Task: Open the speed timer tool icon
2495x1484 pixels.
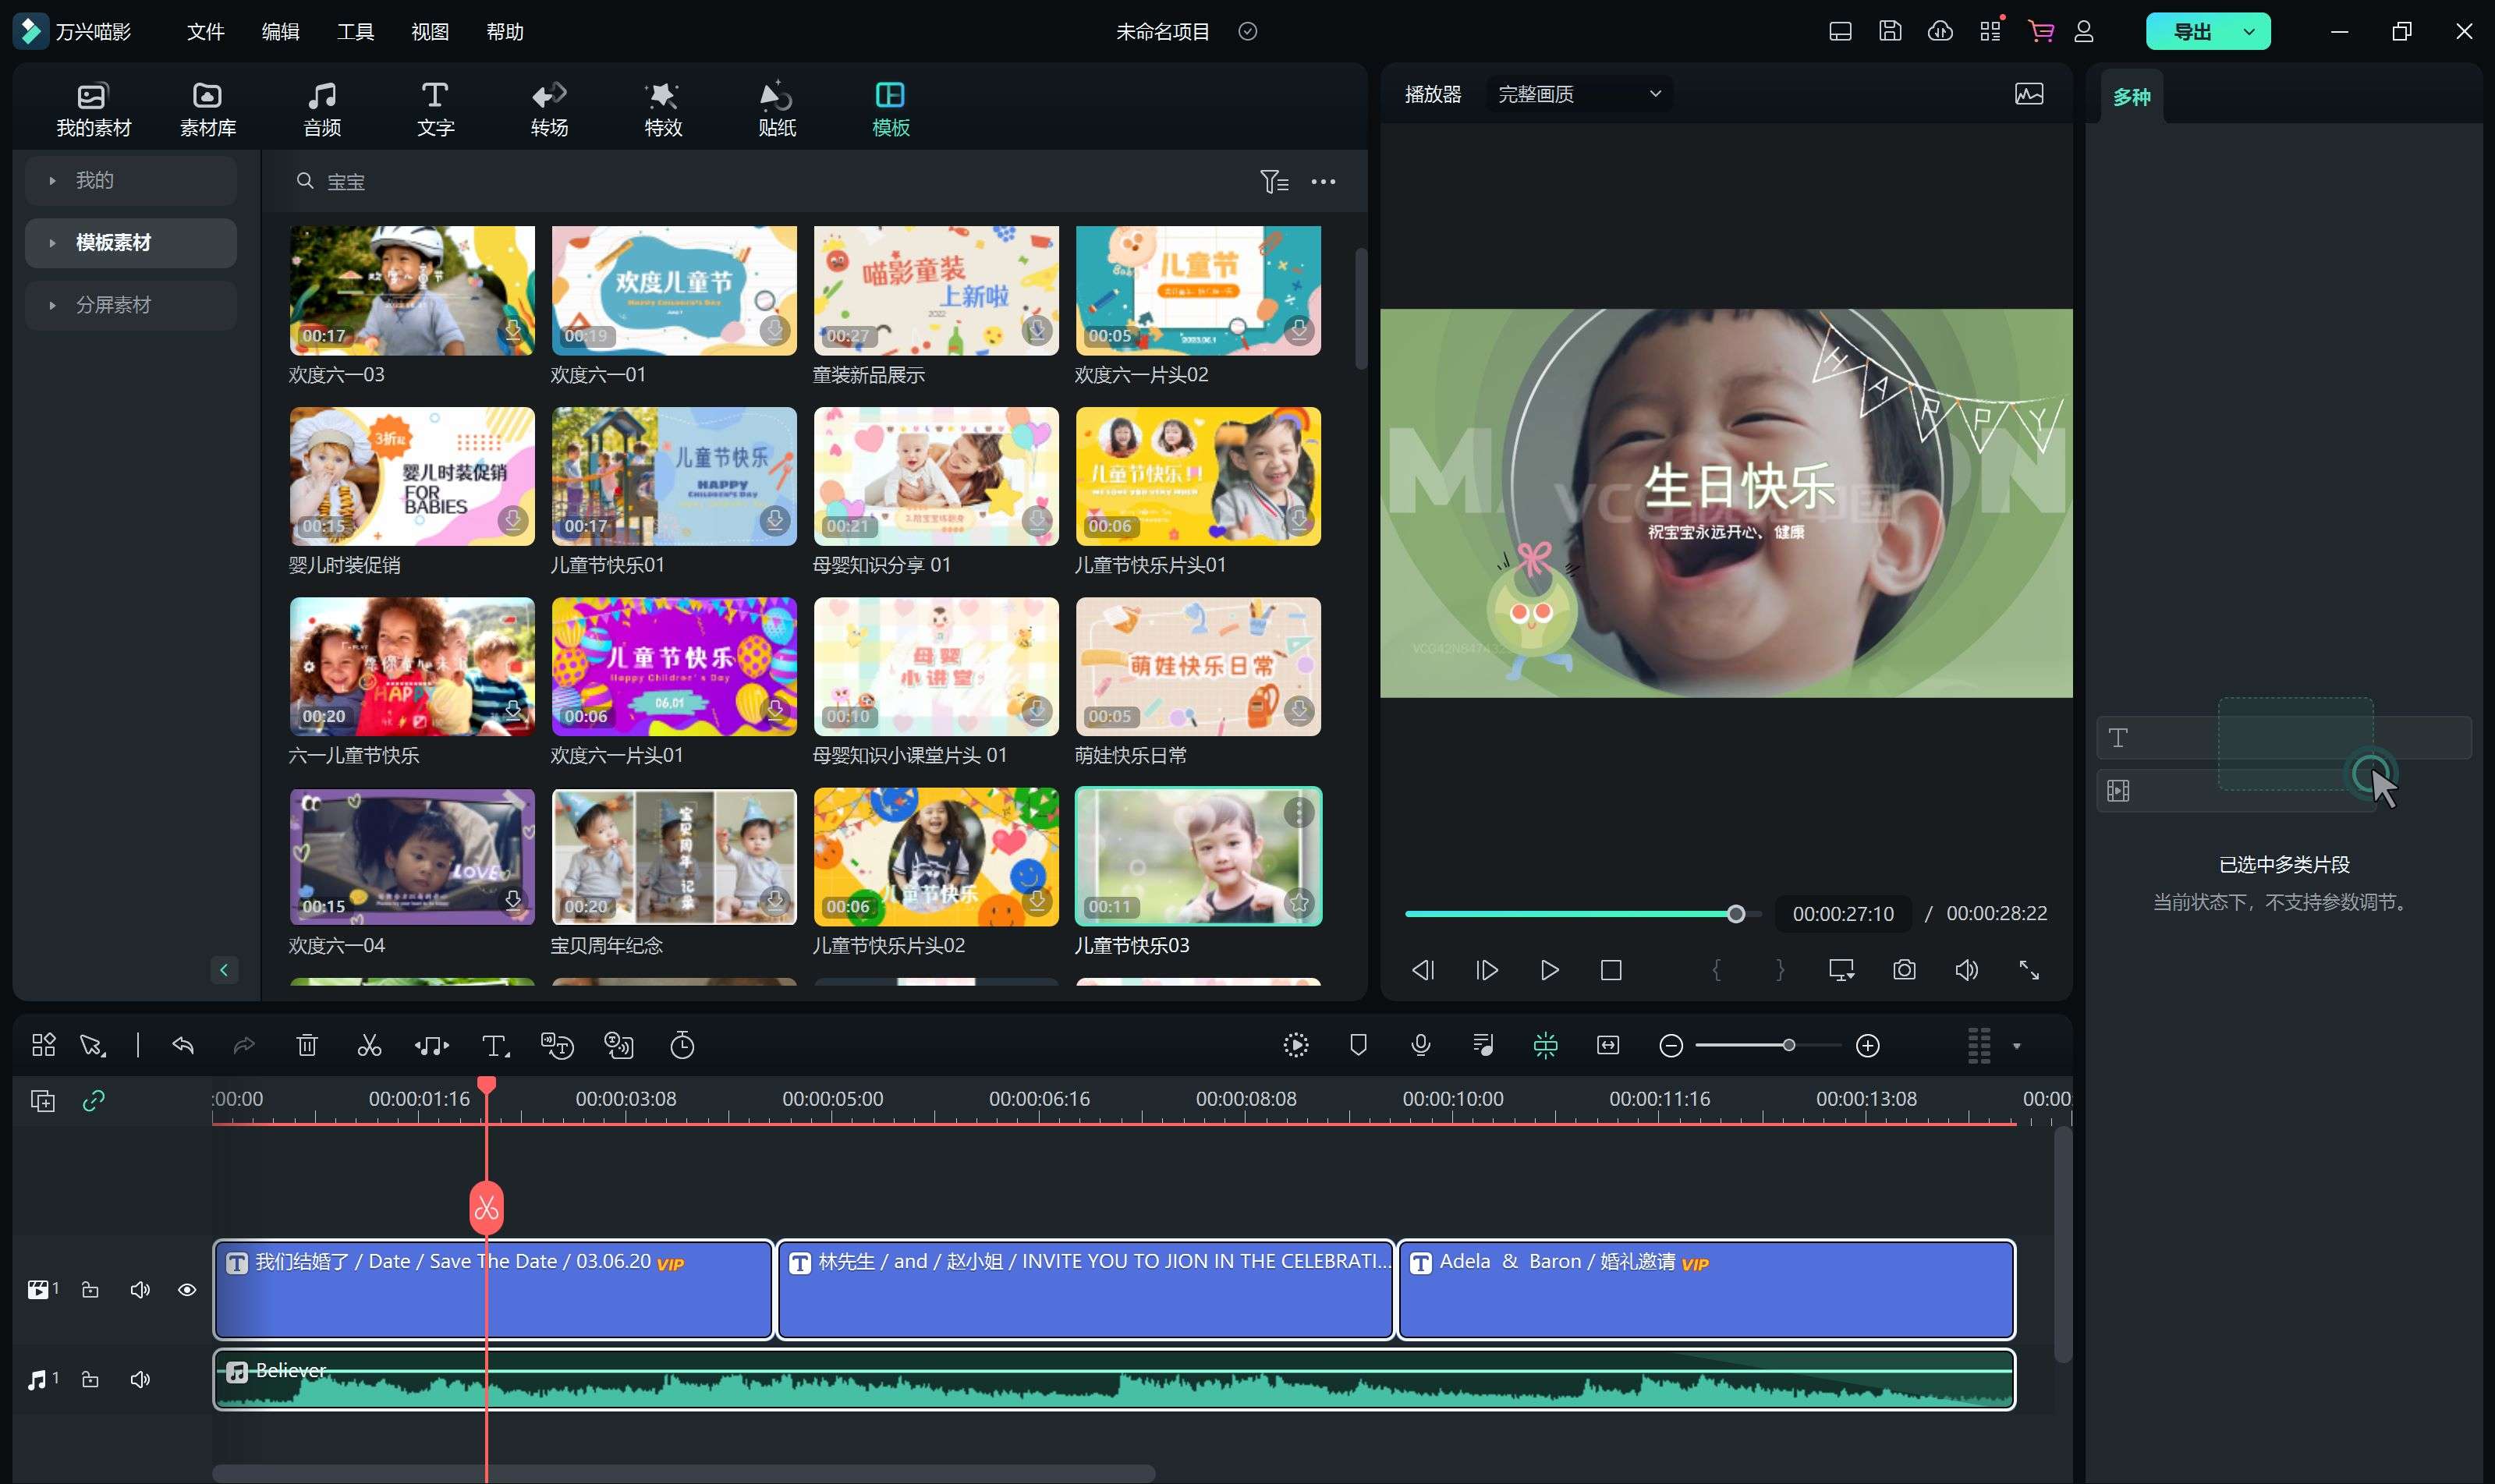Action: (682, 1046)
